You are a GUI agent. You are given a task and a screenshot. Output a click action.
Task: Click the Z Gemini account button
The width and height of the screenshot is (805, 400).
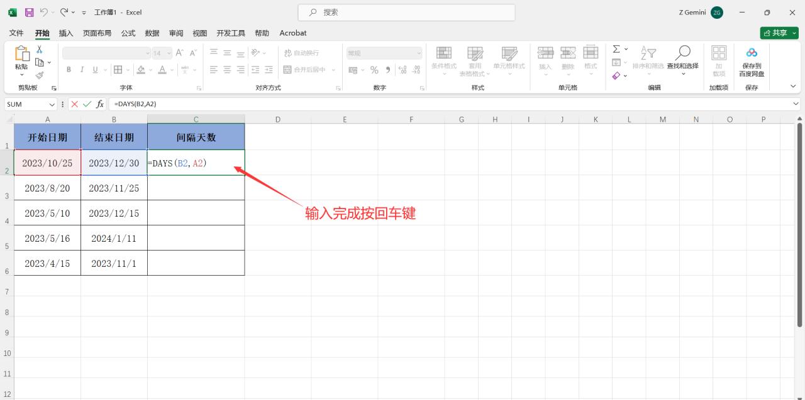pos(701,13)
